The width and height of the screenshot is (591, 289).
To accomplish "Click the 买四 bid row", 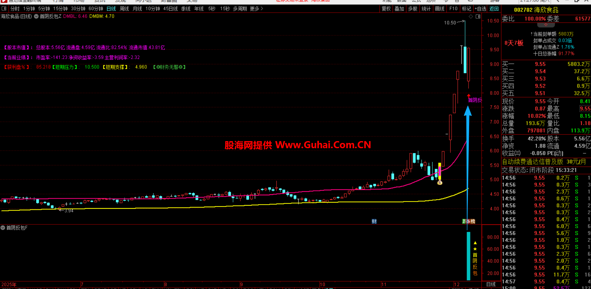I will pyautogui.click(x=546, y=86).
